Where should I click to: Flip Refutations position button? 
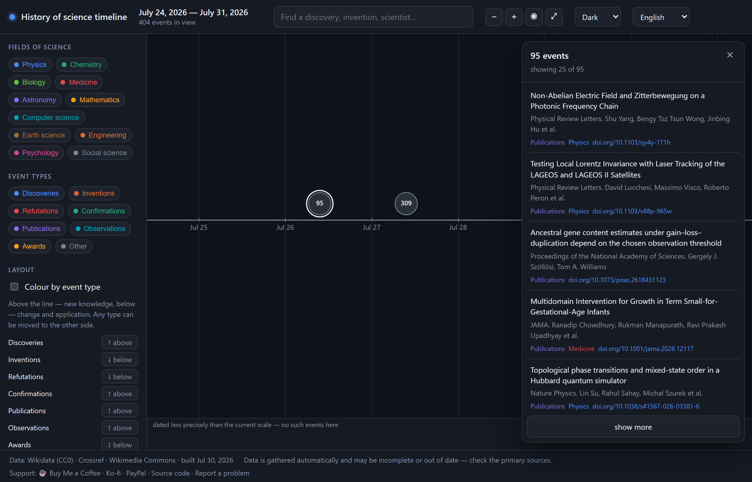point(120,376)
